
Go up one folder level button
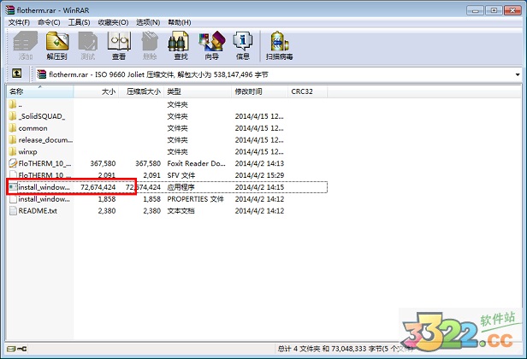coord(16,74)
